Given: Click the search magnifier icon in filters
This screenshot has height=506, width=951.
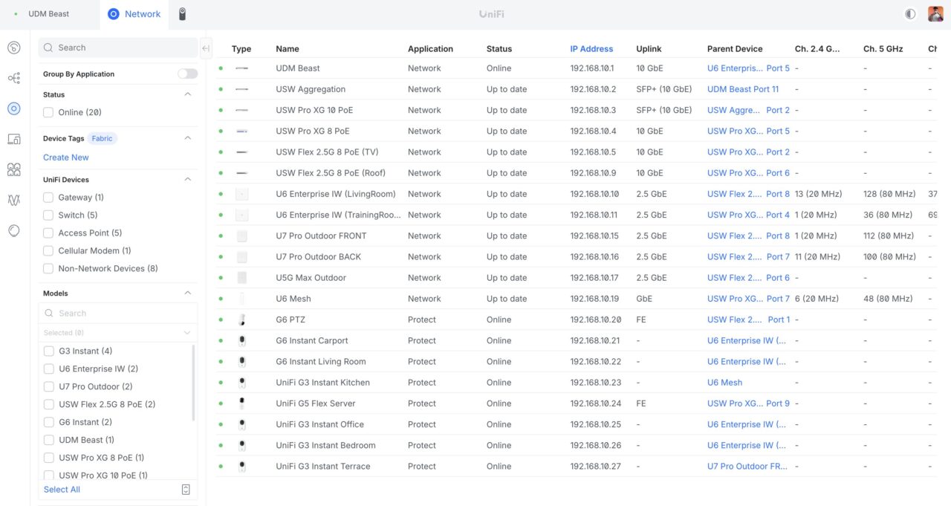Looking at the screenshot, I should (49, 48).
